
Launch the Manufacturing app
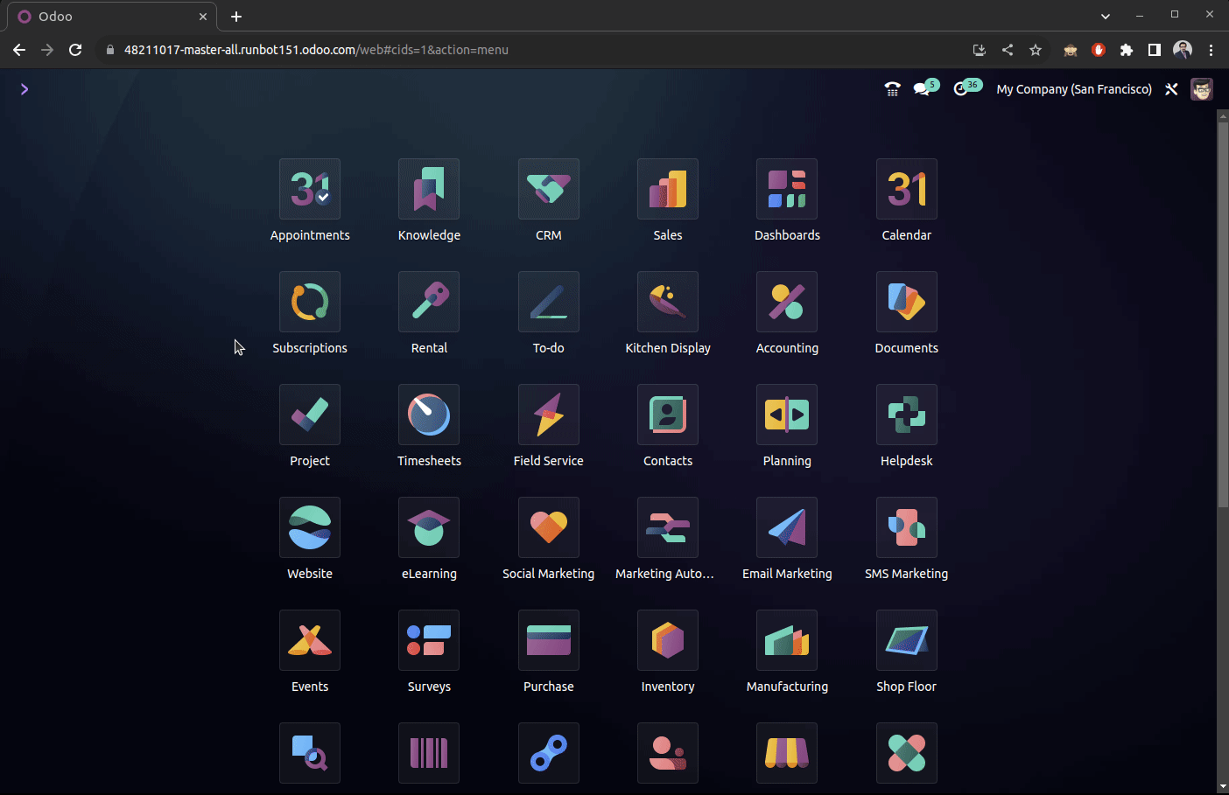[787, 640]
